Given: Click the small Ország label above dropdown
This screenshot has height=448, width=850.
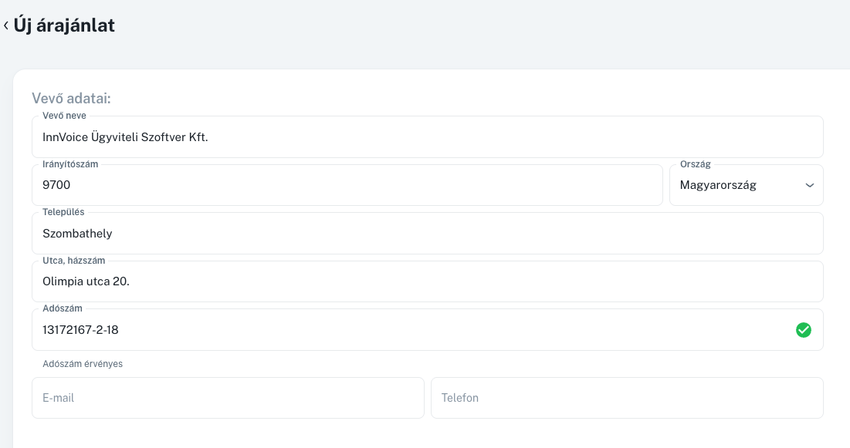Looking at the screenshot, I should click(695, 164).
